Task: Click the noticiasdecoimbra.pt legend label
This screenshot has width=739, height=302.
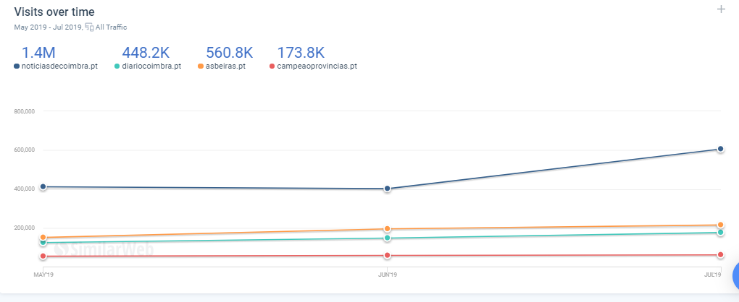Action: click(x=60, y=66)
